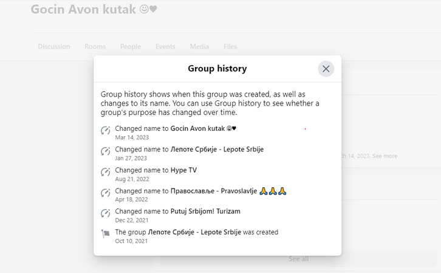Click the Mar 14, 2023 date stamp
441x273 pixels.
point(132,137)
